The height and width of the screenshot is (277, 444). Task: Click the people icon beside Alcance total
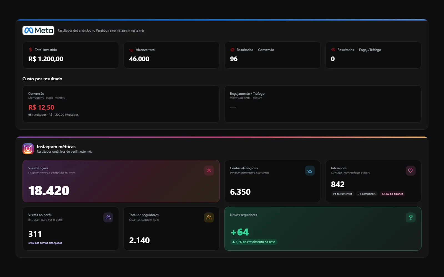tap(131, 50)
